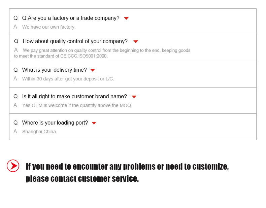The width and height of the screenshot is (266, 208).
Task: Click the Q icon before brand name question
Action: (15, 97)
